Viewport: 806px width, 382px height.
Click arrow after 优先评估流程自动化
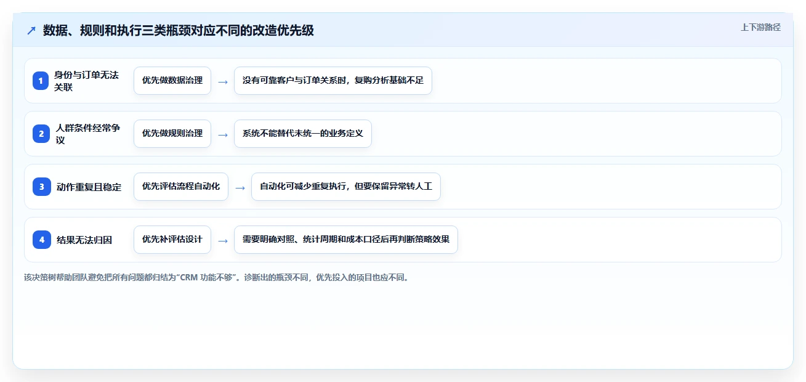pos(240,187)
